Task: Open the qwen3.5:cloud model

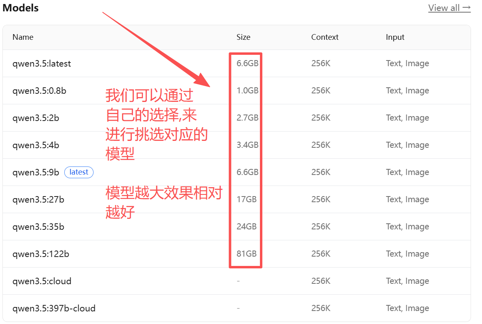Action: click(42, 281)
